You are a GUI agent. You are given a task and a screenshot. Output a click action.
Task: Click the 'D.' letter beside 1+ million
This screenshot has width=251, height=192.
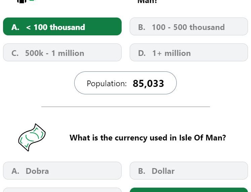(142, 53)
